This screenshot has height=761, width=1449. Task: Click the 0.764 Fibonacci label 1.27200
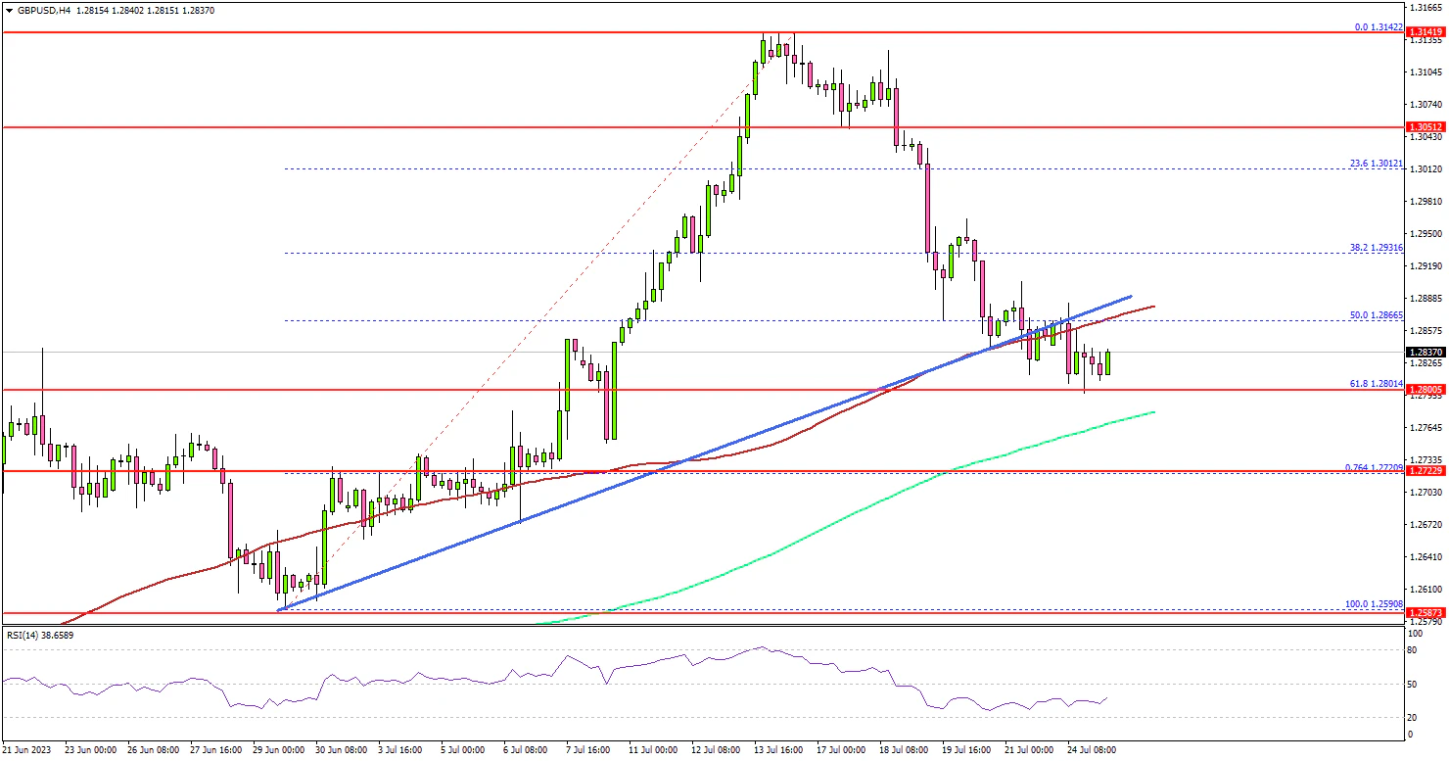(x=1375, y=466)
